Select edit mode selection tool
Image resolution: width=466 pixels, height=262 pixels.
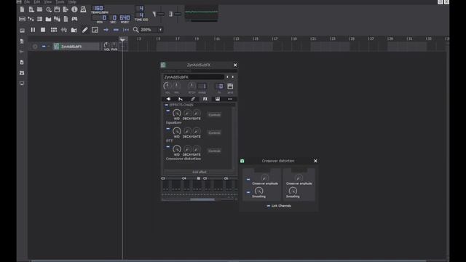95,30
